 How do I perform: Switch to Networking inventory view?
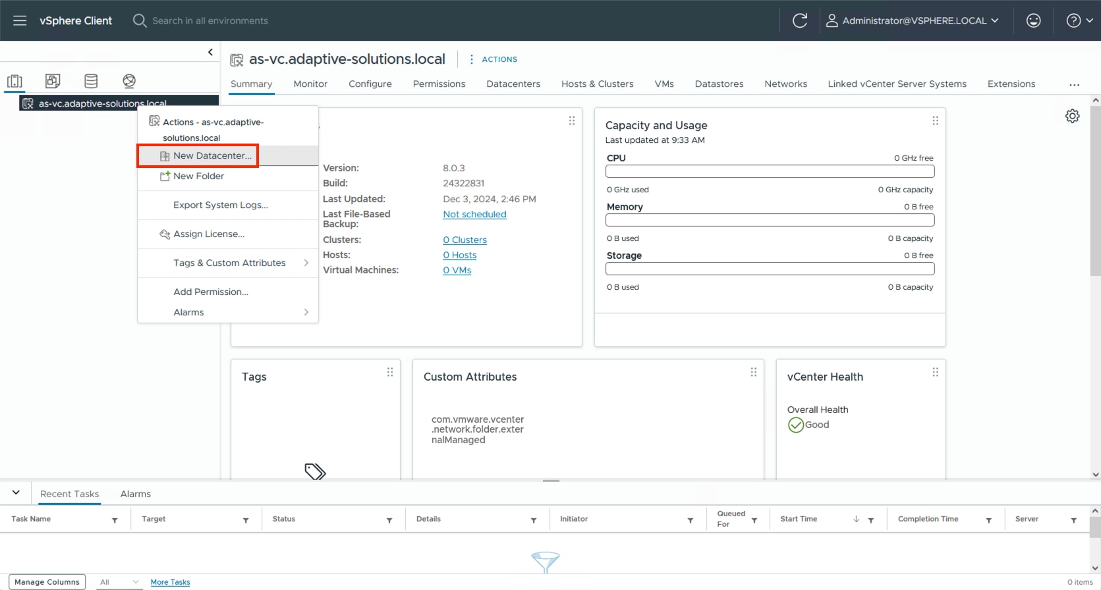pos(129,81)
